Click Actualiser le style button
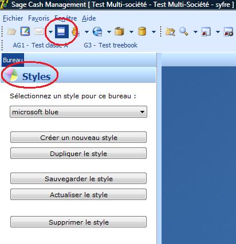The width and height of the screenshot is (236, 244). pyautogui.click(x=78, y=194)
